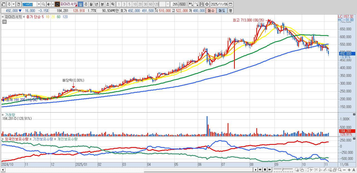Open the chart settings gear icon
357x173 pixels.
coord(207,4)
